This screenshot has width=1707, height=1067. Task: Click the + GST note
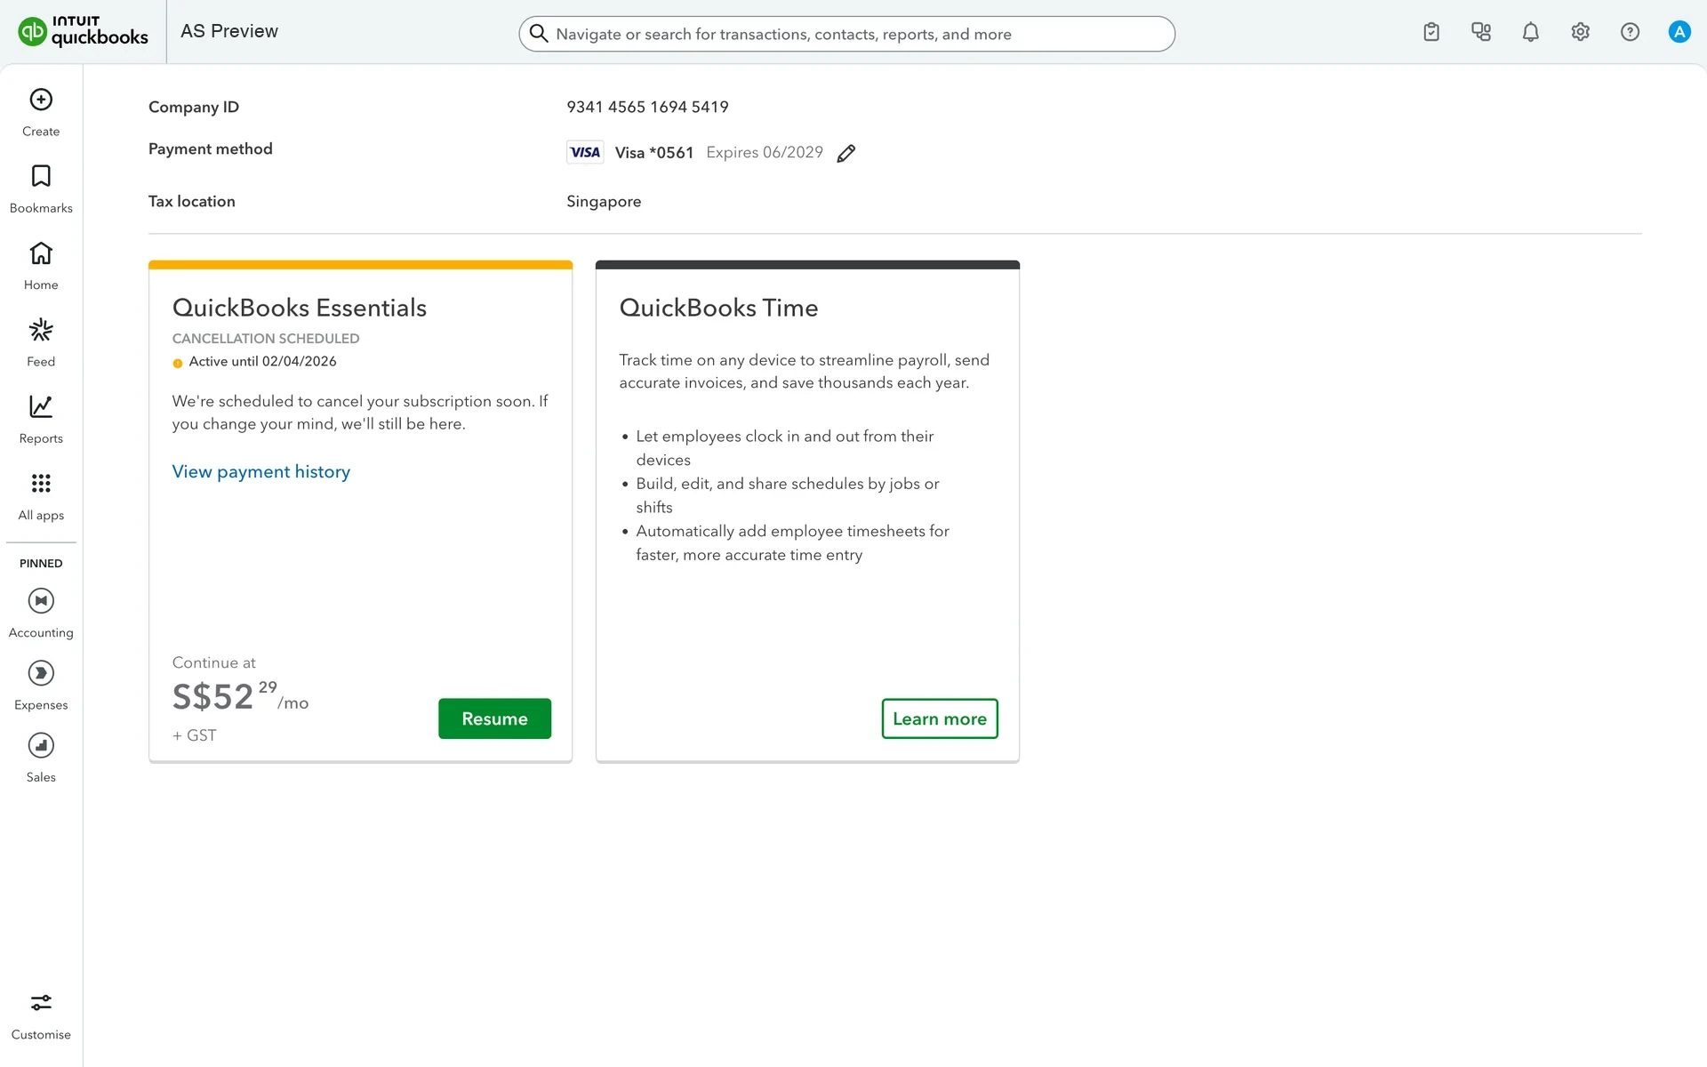pos(194,735)
